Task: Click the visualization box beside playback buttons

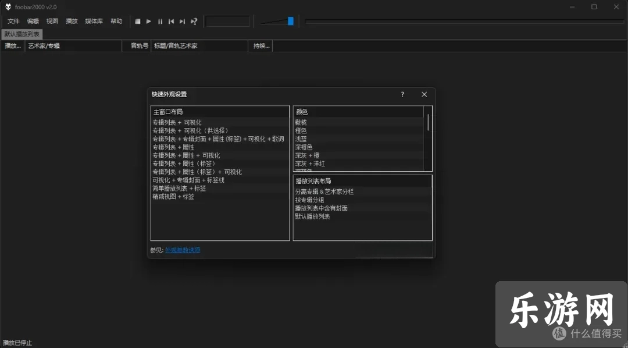Action: pos(228,22)
